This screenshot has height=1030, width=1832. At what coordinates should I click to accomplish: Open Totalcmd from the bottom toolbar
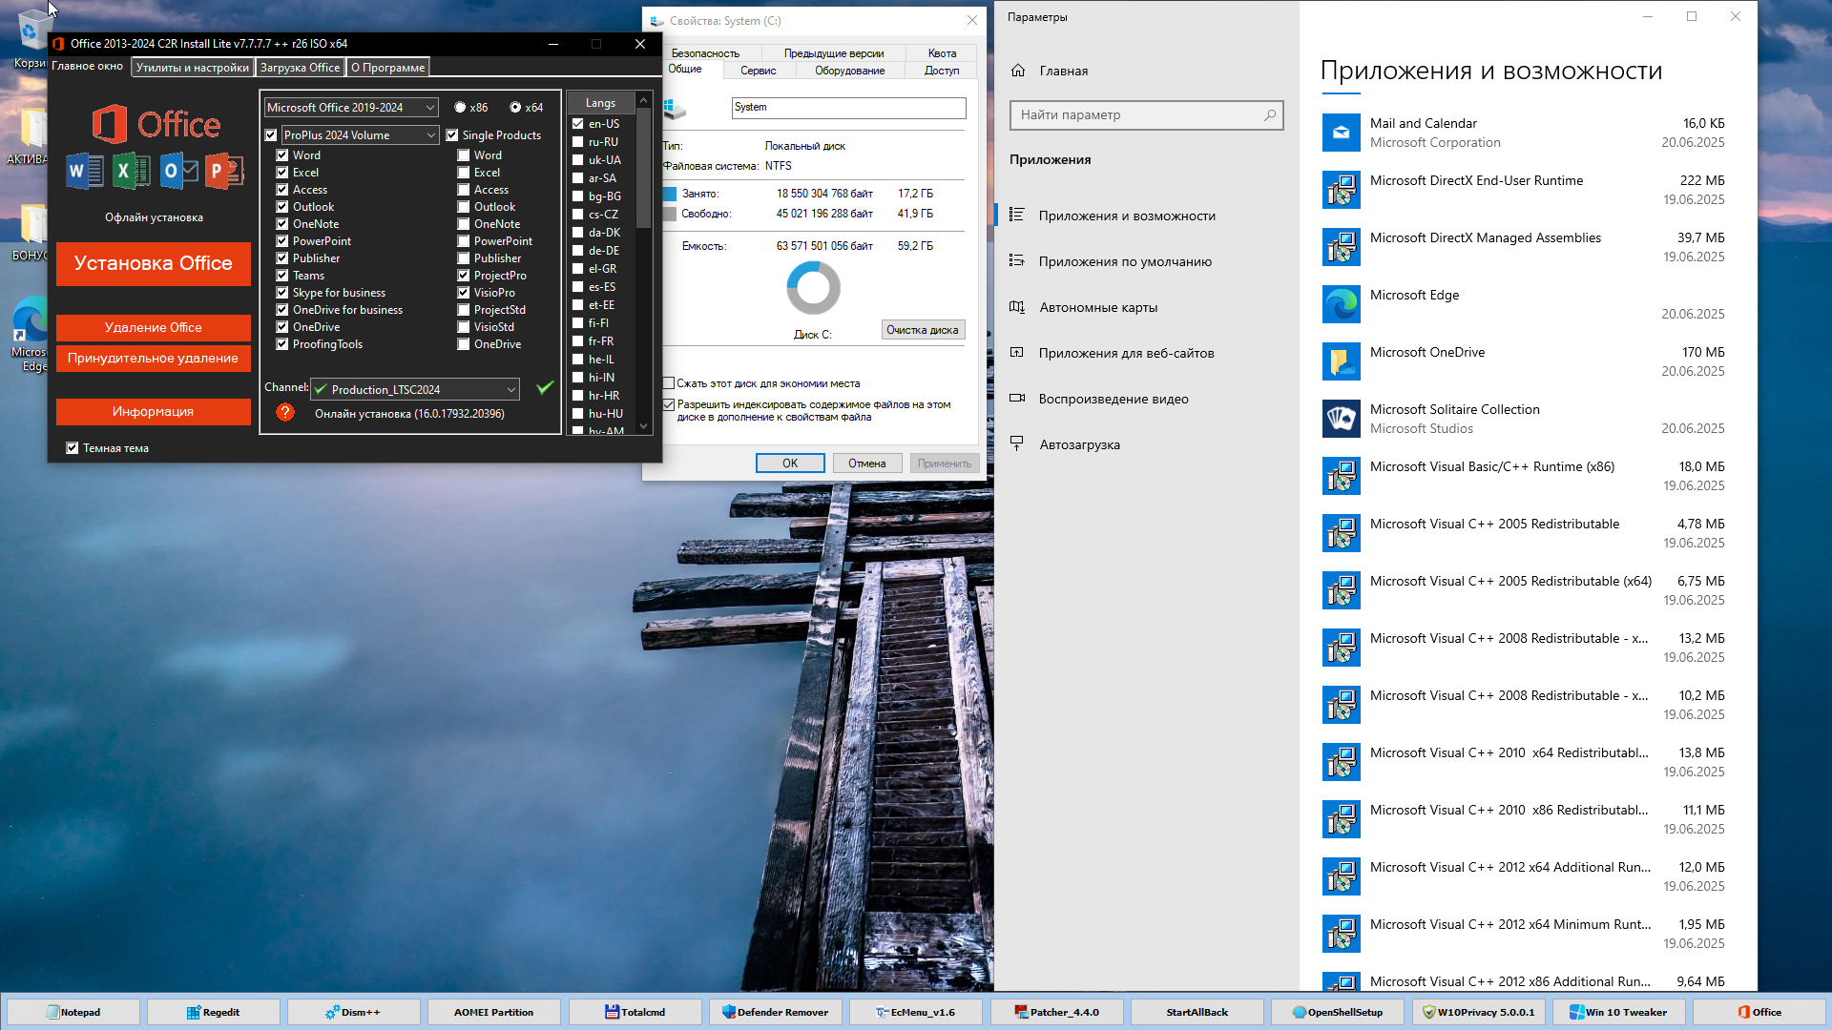[635, 1012]
